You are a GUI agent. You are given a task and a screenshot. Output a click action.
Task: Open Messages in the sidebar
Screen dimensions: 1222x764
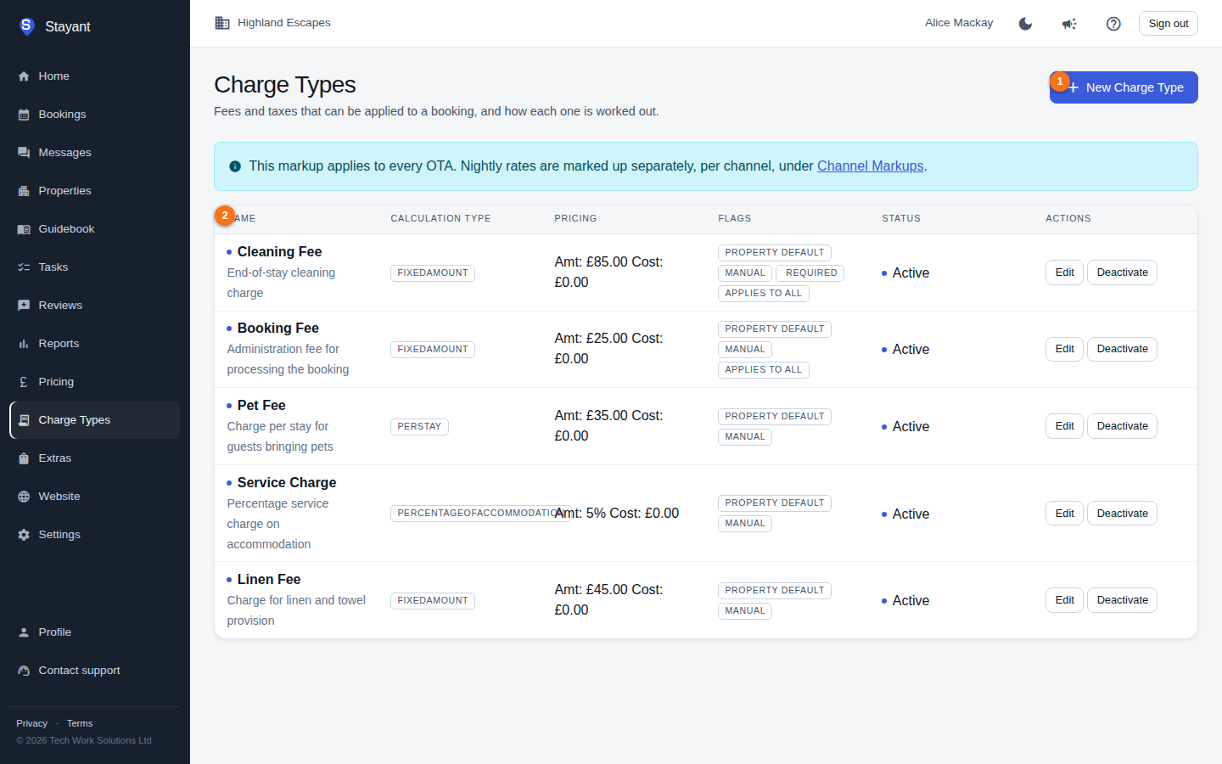pos(94,153)
